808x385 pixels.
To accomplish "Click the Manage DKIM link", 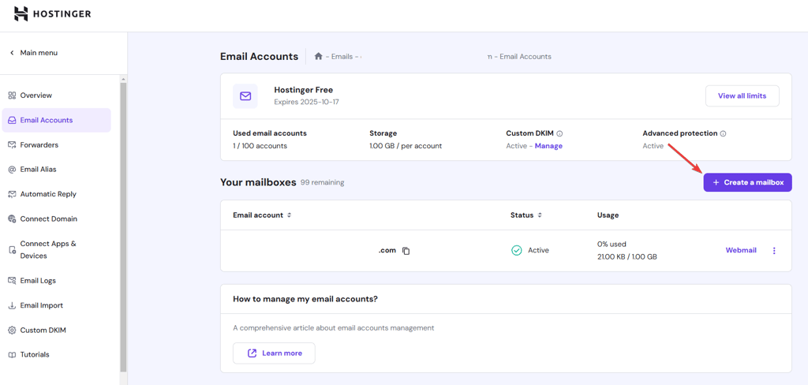I will pos(548,146).
